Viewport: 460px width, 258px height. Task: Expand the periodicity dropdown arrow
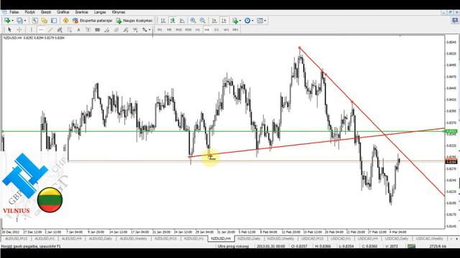[252, 21]
